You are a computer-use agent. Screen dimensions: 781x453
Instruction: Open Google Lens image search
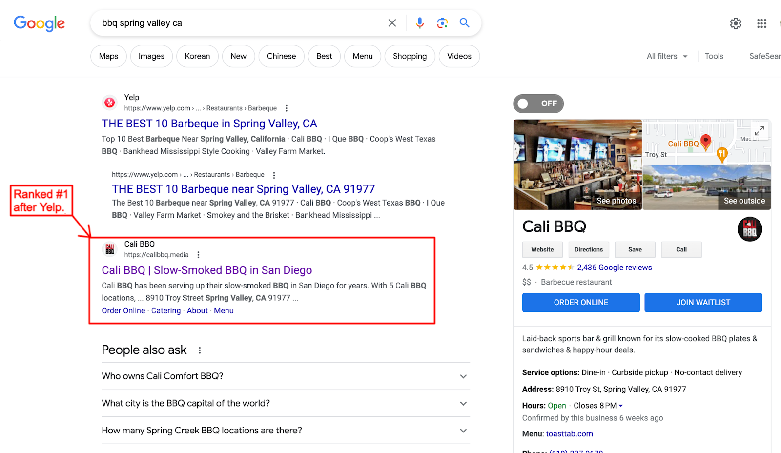pos(442,23)
